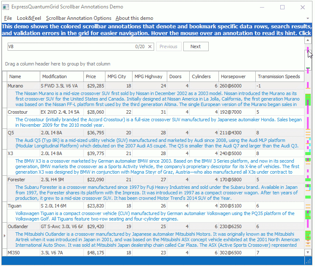Click the window size grip icon
315x267 pixels.
tap(308, 261)
